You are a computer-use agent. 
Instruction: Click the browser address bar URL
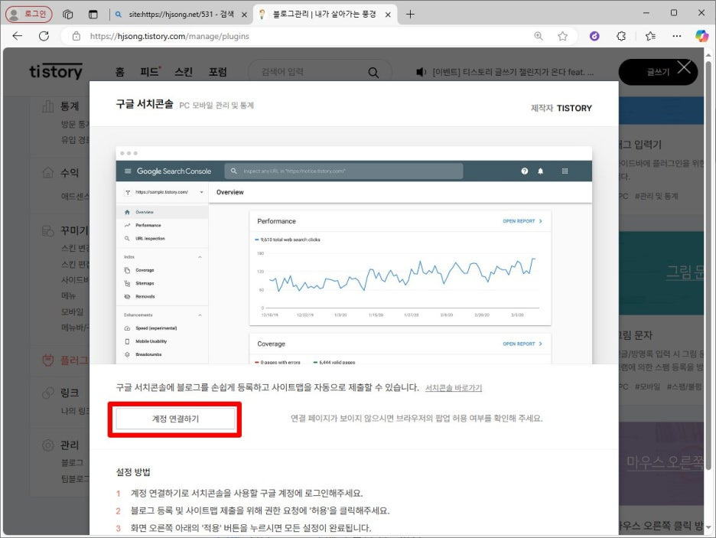(169, 36)
